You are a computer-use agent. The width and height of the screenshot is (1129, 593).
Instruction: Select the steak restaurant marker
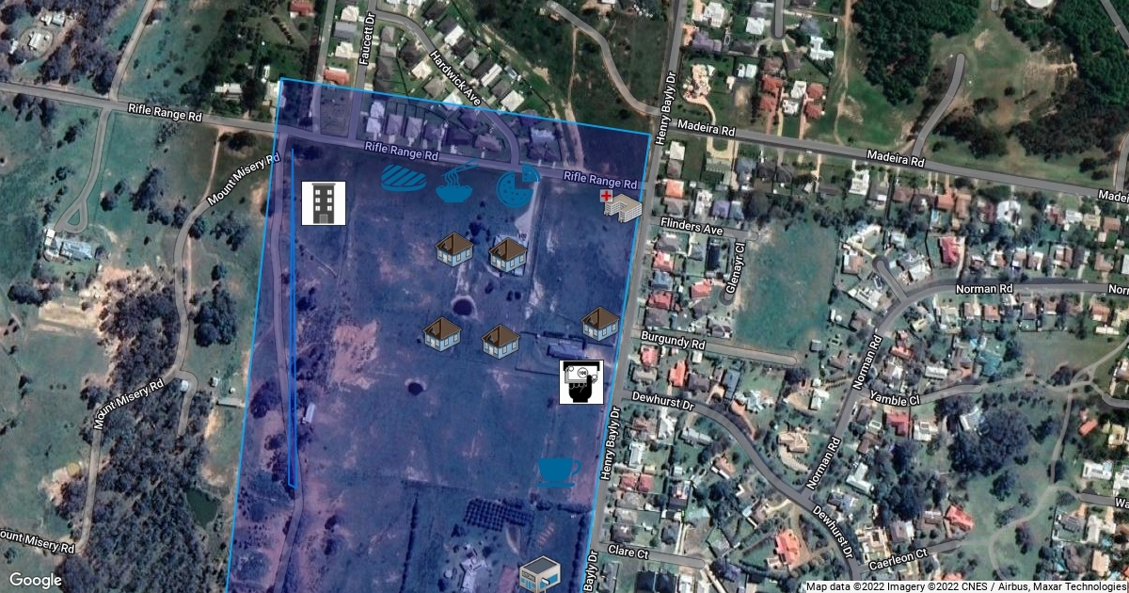[x=404, y=178]
